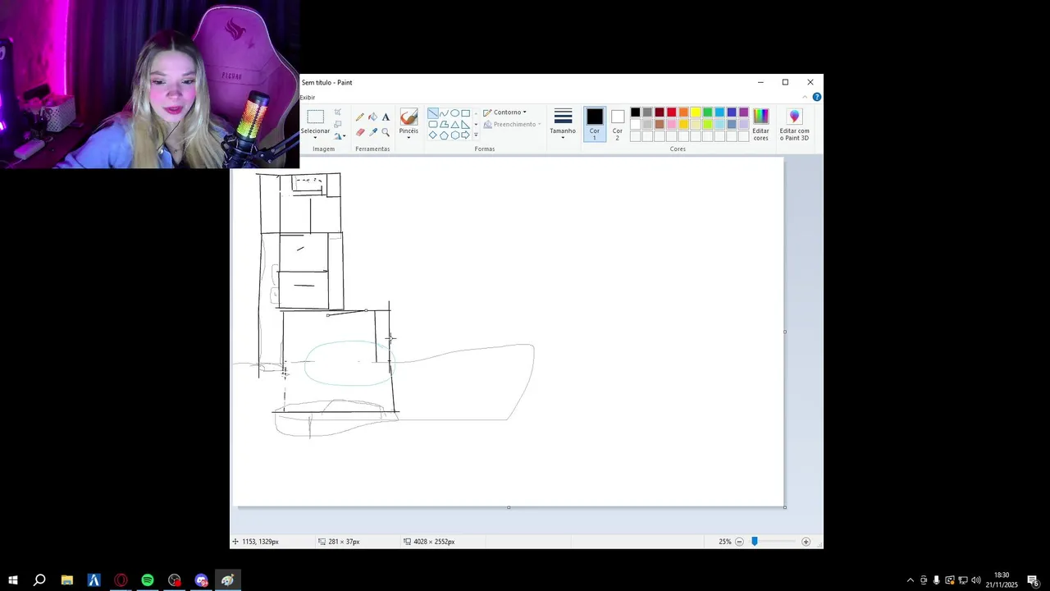Choose the Pentagon shape
Image resolution: width=1050 pixels, height=591 pixels.
pyautogui.click(x=444, y=135)
